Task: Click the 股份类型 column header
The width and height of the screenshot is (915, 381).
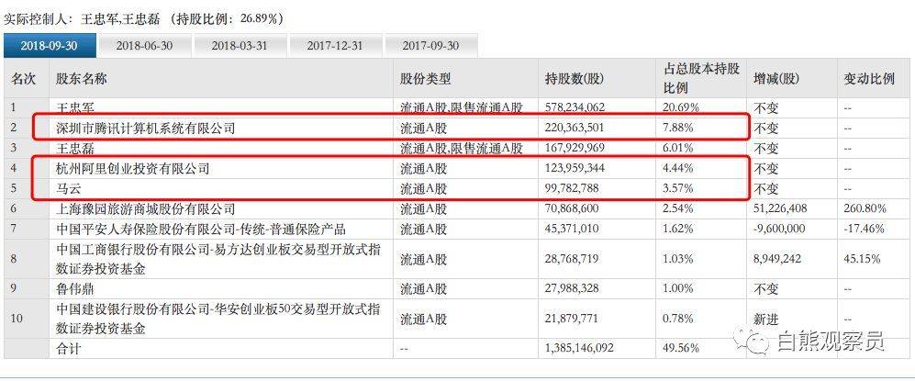Action: coord(426,79)
